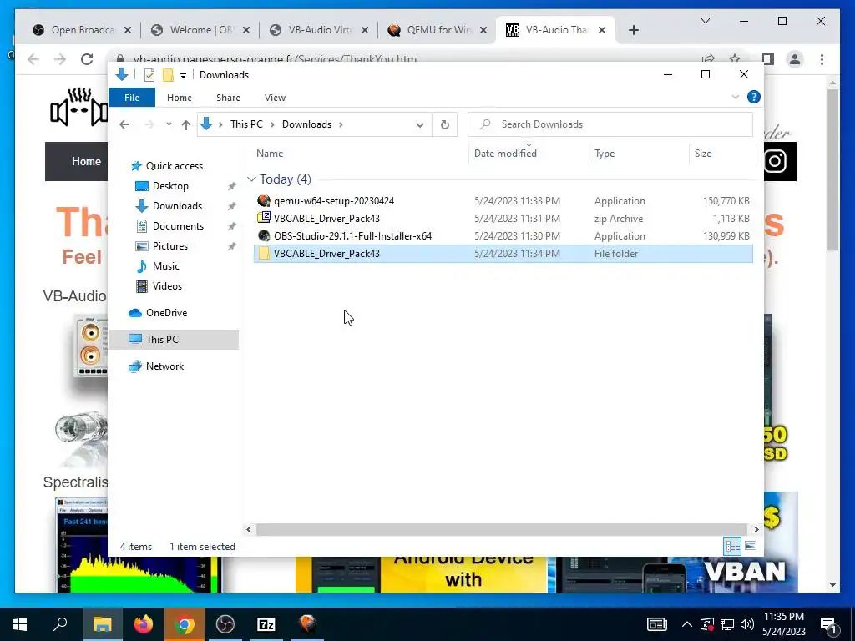The height and width of the screenshot is (641, 855).
Task: Open Instagram icon on VB-Audio page
Action: (775, 161)
